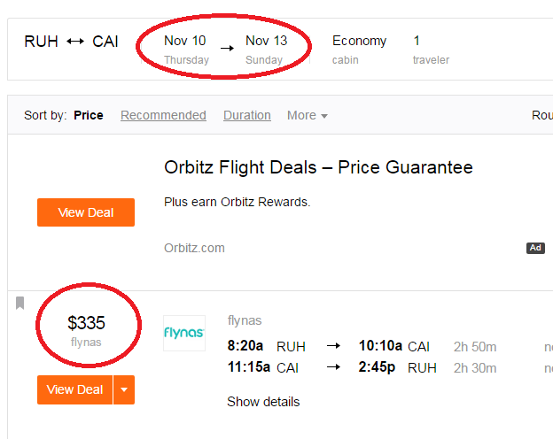Click the flynas airline logo
This screenshot has width=553, height=439.
pyautogui.click(x=184, y=333)
